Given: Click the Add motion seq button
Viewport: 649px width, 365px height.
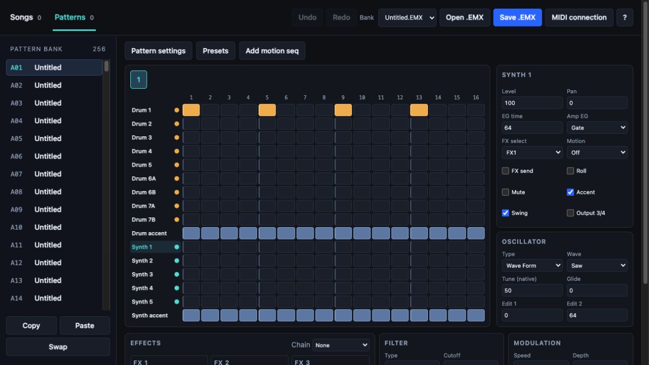Looking at the screenshot, I should 272,51.
